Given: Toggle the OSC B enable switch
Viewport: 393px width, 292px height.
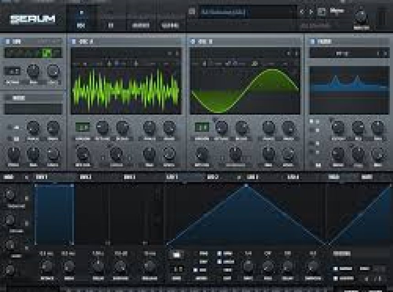Looking at the screenshot, I should [x=193, y=42].
